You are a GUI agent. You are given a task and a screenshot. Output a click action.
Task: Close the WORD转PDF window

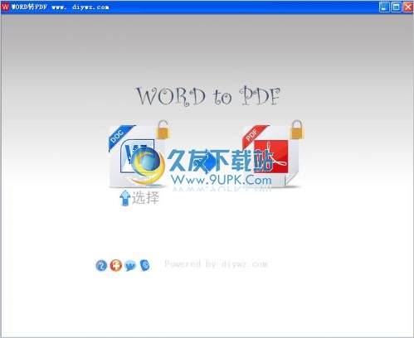tap(408, 7)
